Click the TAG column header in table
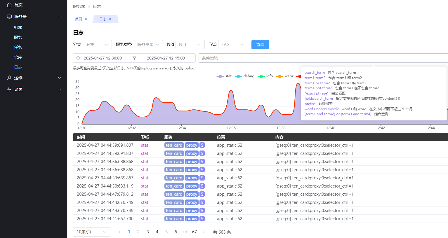Screen dimensions: 448x238 click(x=145, y=137)
